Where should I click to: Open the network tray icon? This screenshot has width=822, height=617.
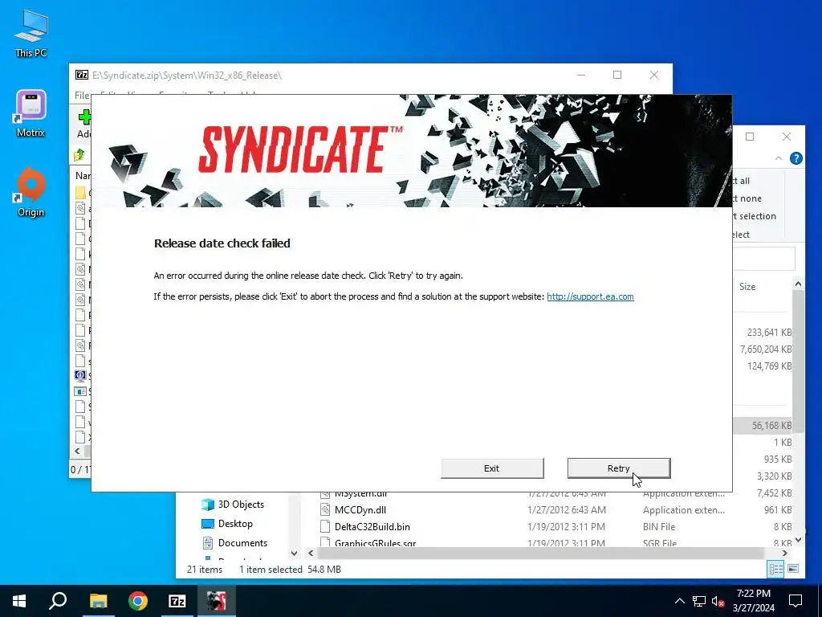click(699, 601)
